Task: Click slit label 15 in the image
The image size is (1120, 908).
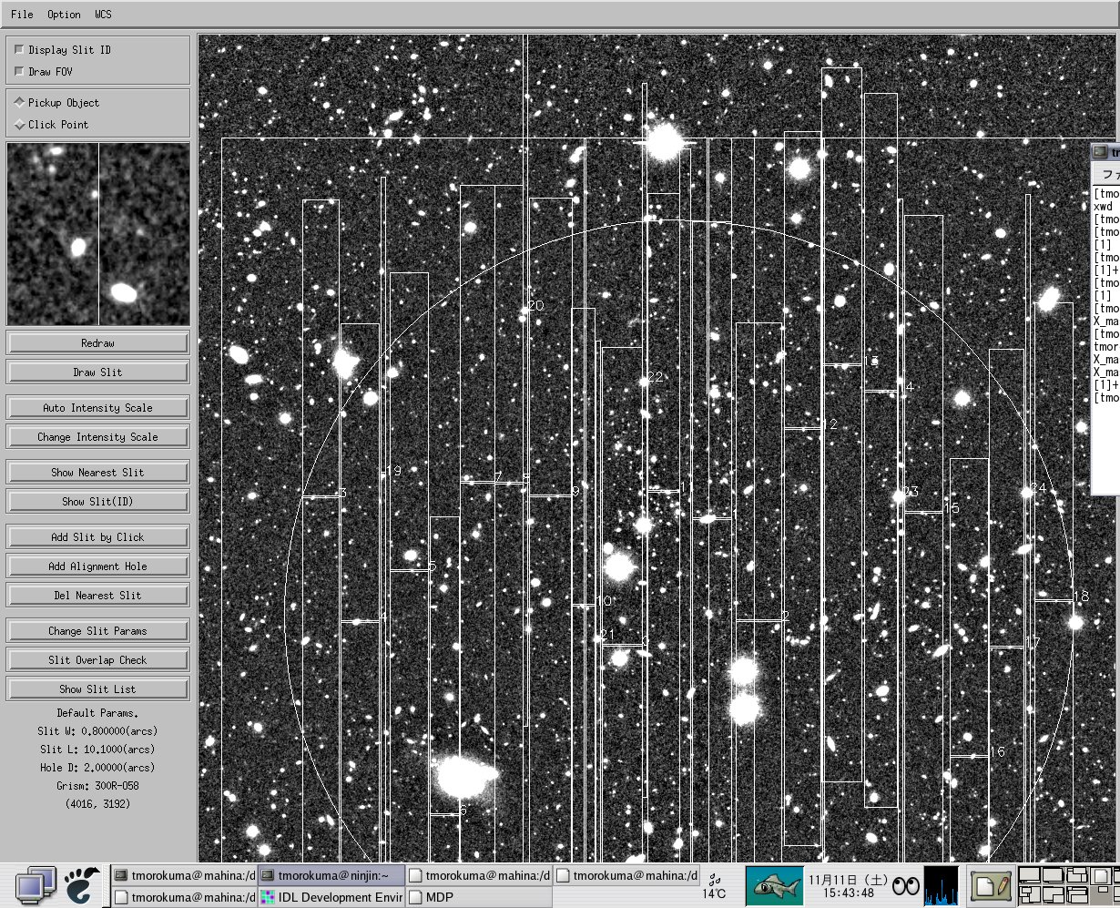Action: coord(952,508)
